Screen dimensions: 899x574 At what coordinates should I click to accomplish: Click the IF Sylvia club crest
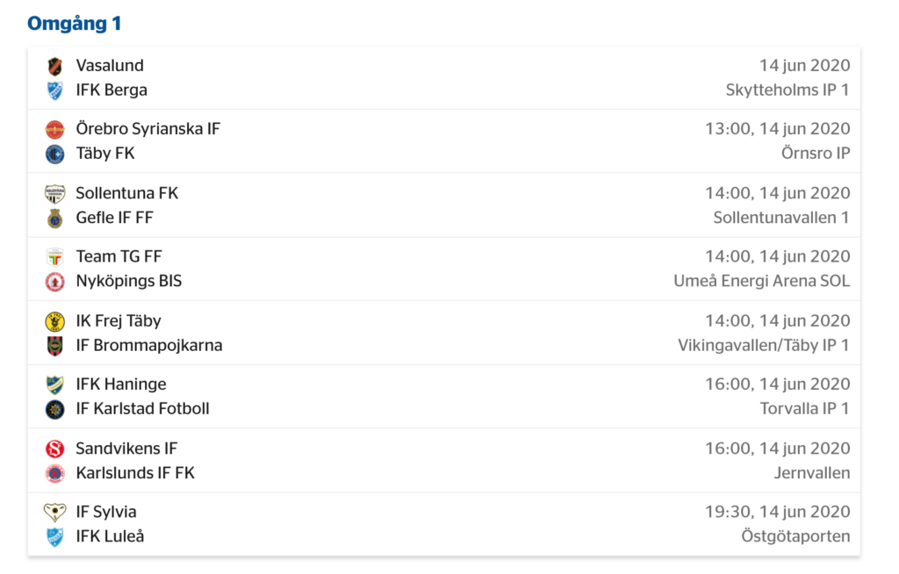[x=54, y=512]
